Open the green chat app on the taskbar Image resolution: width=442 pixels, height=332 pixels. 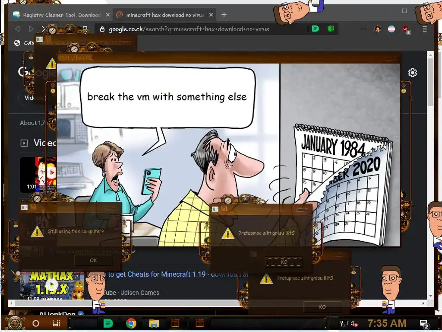click(108, 323)
